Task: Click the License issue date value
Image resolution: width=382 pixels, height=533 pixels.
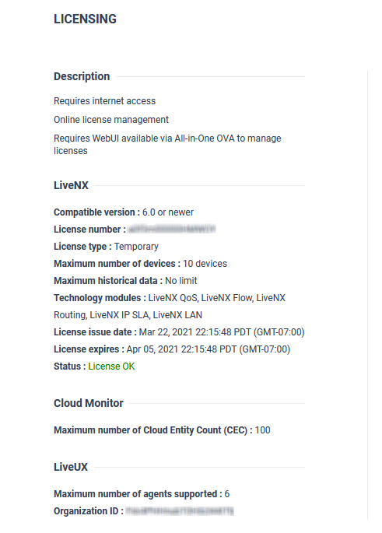Action: 222,332
